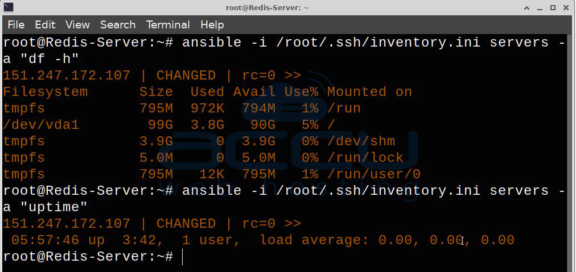Click the 'Mounted on' header text
This screenshot has width=576, height=272.
click(x=369, y=92)
